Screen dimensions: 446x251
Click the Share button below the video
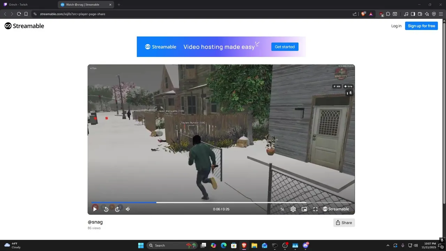(344, 223)
